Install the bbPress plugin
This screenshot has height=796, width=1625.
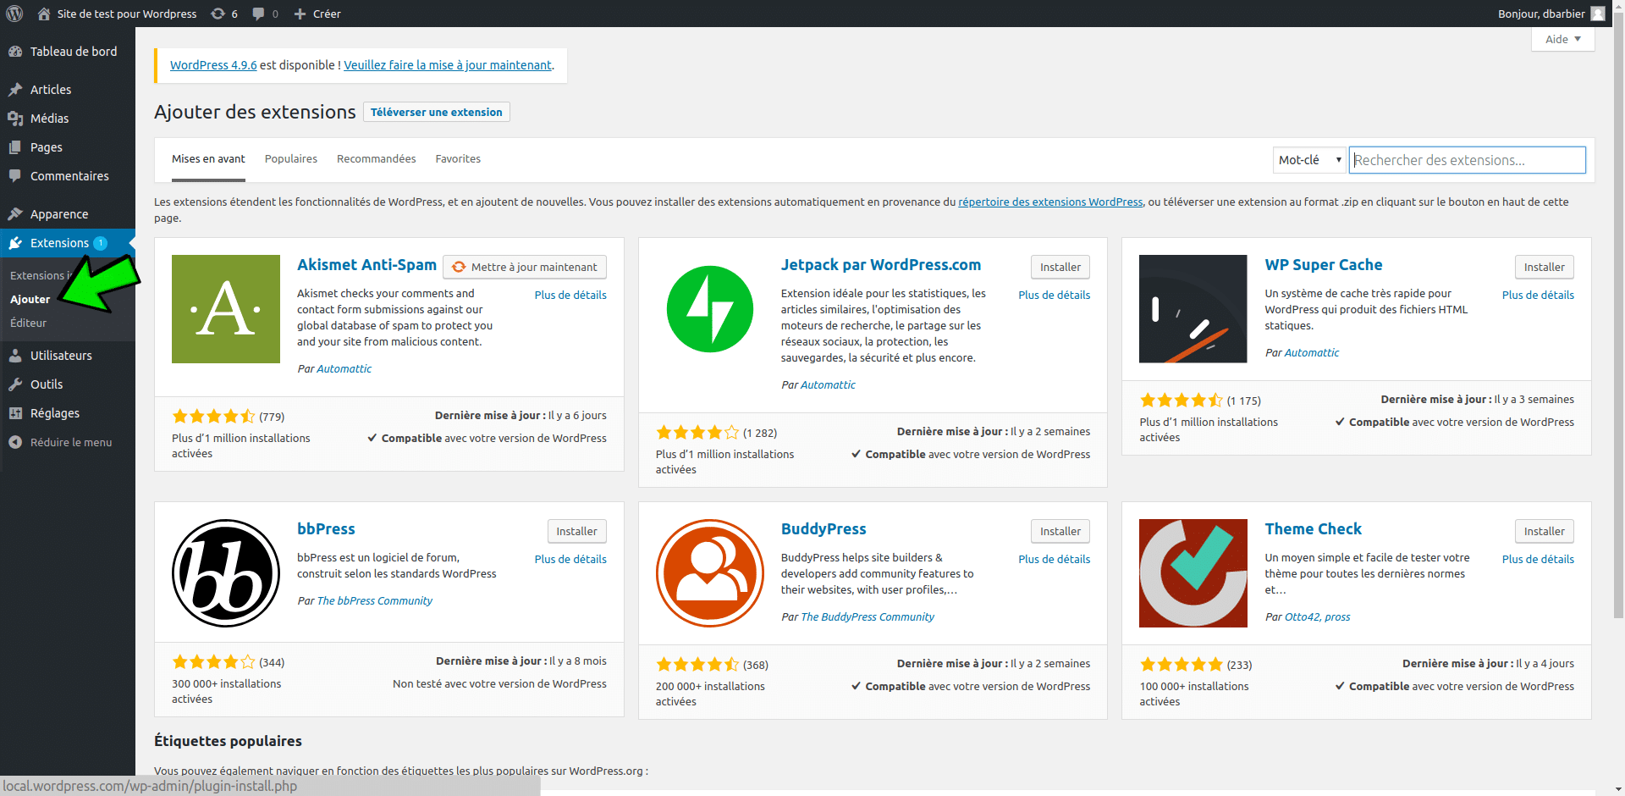(x=577, y=531)
